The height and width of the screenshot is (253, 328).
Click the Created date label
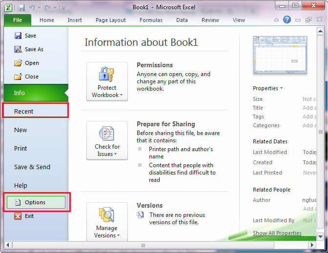[x=263, y=162]
